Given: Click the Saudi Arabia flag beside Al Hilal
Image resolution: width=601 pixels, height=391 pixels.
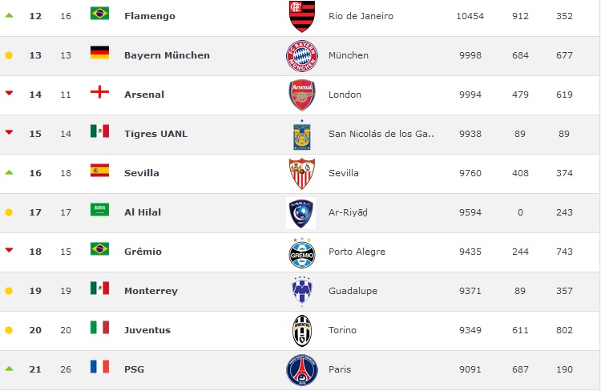Looking at the screenshot, I should click(x=99, y=210).
